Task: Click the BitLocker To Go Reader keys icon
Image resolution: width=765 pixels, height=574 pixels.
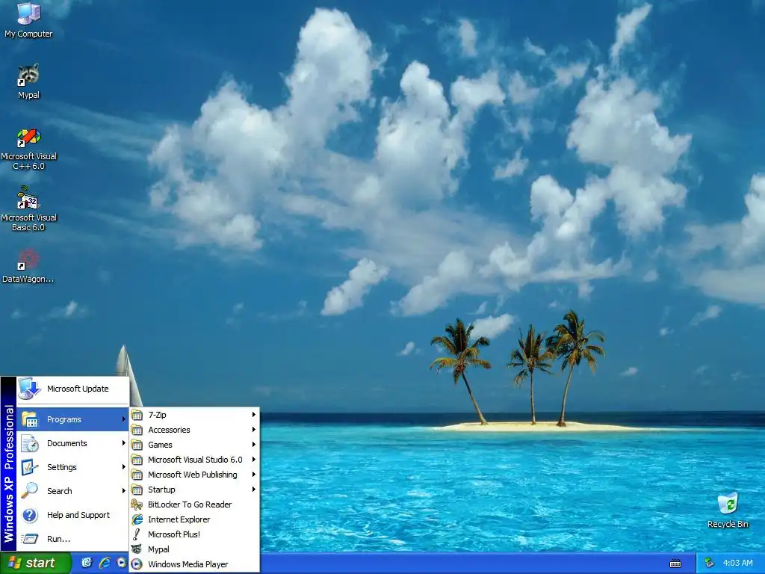Action: coord(137,504)
